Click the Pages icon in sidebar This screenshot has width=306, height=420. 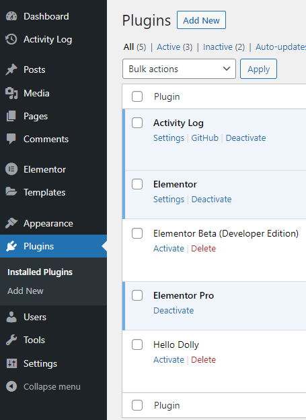(11, 116)
